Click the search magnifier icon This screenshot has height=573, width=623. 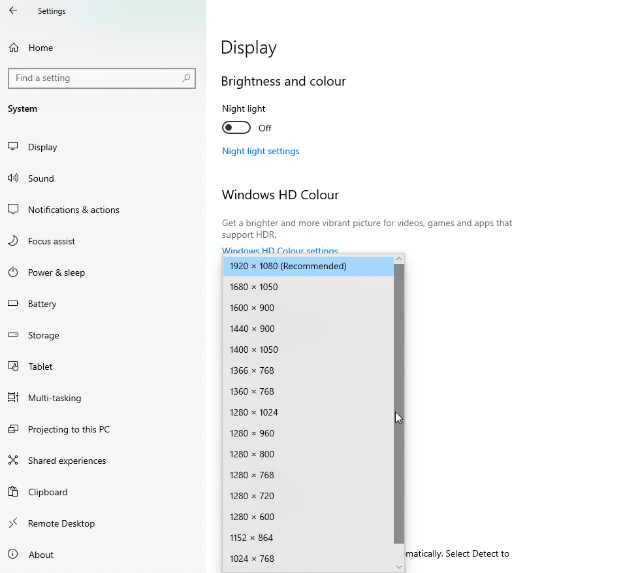pyautogui.click(x=186, y=78)
